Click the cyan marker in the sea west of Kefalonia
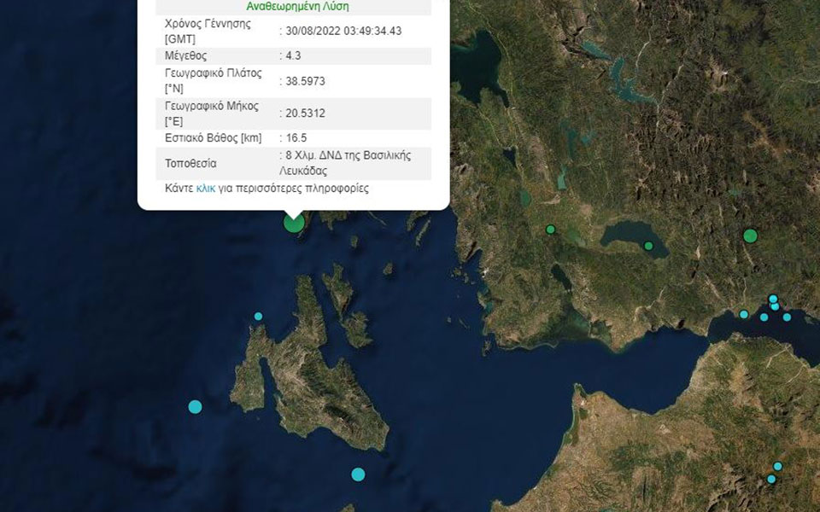Screen dimensions: 820x512 (x=195, y=407)
